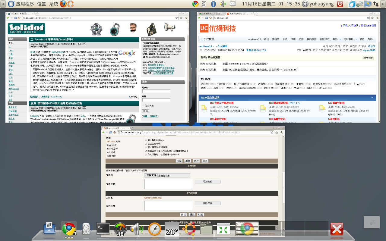This screenshot has width=386, height=241.
Task: Open the folder icon in the dock
Action: tap(207, 229)
